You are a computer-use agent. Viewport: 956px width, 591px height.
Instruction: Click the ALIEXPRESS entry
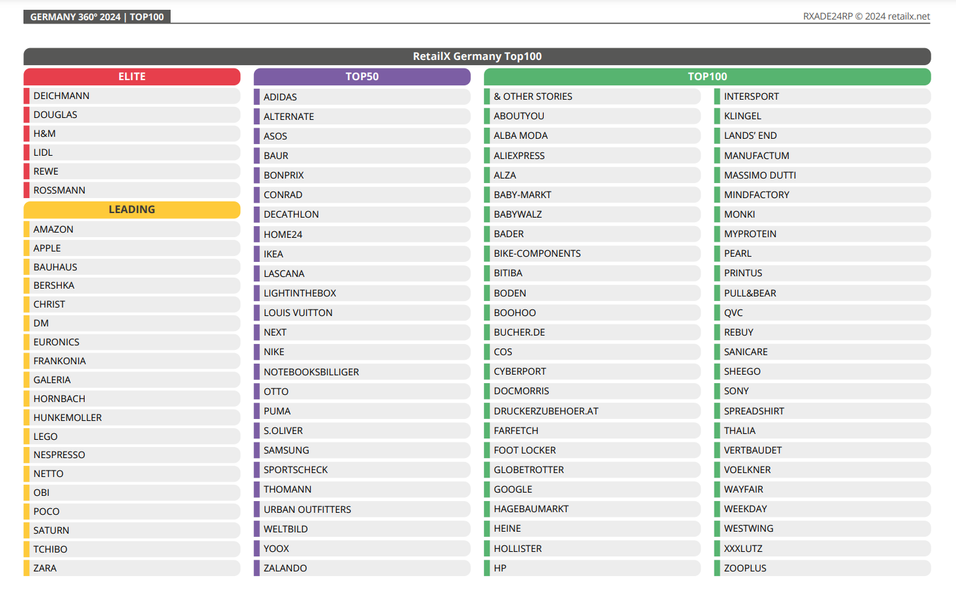pos(592,156)
